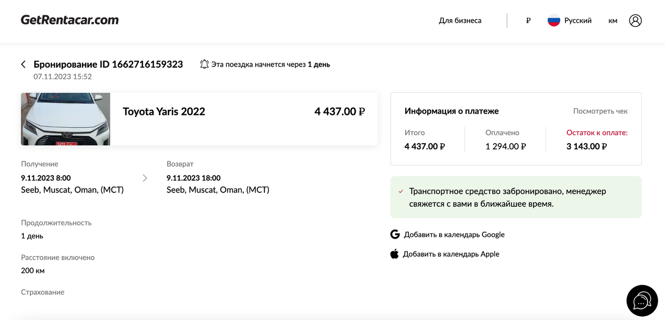Click the Страхование section label

[x=43, y=292]
